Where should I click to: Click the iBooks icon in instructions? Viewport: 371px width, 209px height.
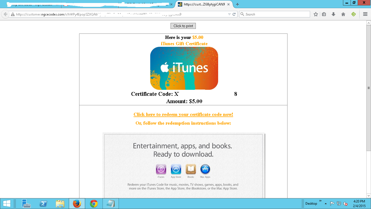(191, 169)
